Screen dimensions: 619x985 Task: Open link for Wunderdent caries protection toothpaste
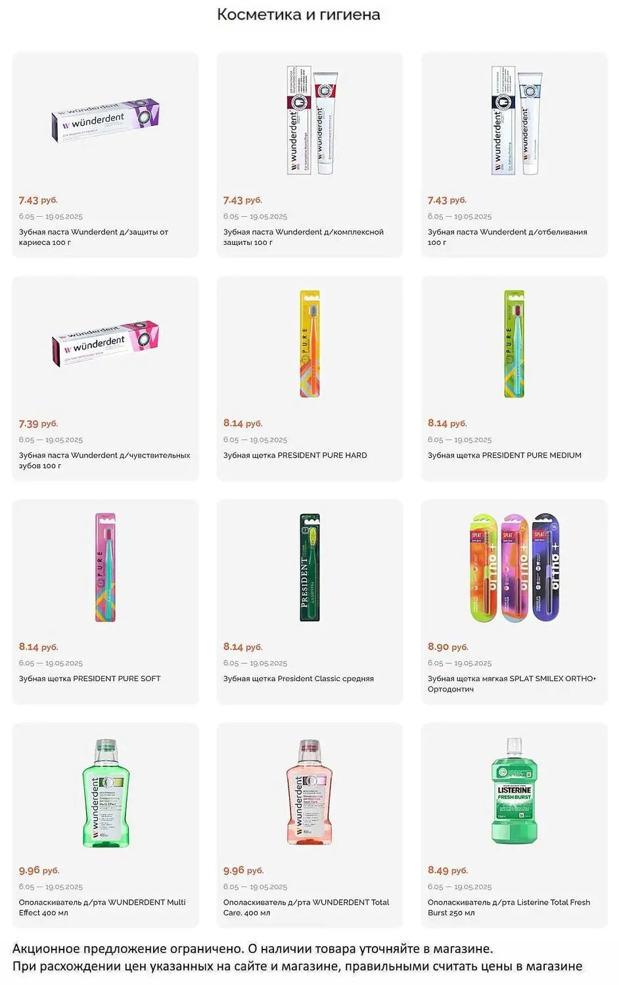coord(93,237)
